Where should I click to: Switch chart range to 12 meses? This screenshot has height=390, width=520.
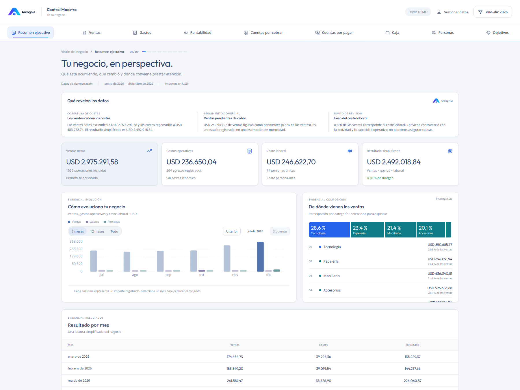tap(97, 231)
